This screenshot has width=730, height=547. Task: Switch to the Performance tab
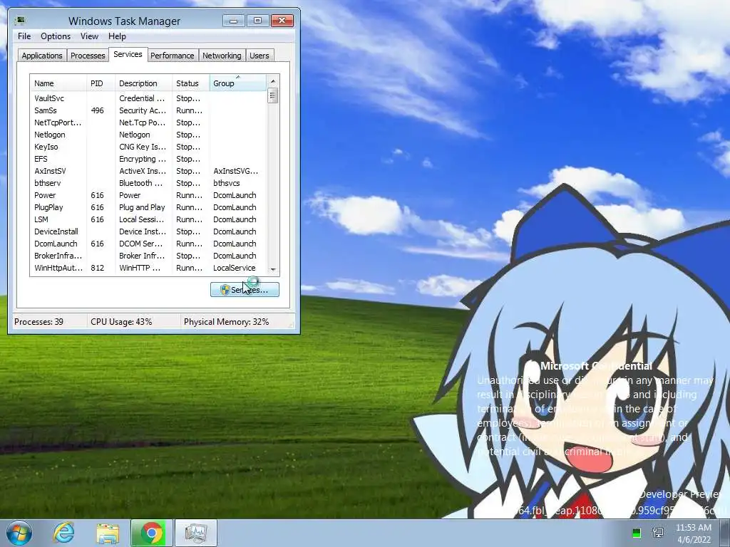coord(172,56)
